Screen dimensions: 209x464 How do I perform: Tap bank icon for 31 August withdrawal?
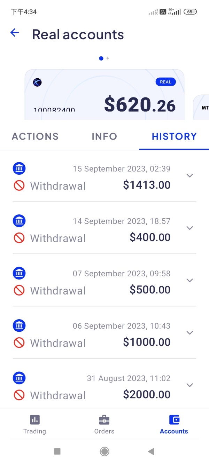click(x=19, y=378)
